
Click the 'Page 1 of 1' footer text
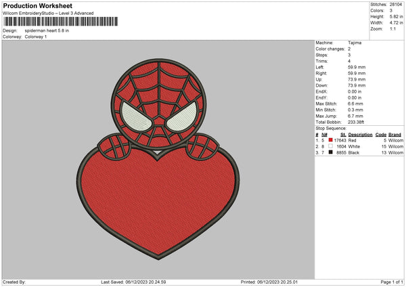pos(392,282)
